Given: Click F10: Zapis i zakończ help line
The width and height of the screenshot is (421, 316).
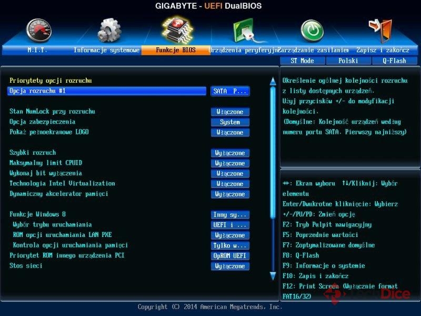Looking at the screenshot, I should [315, 276].
